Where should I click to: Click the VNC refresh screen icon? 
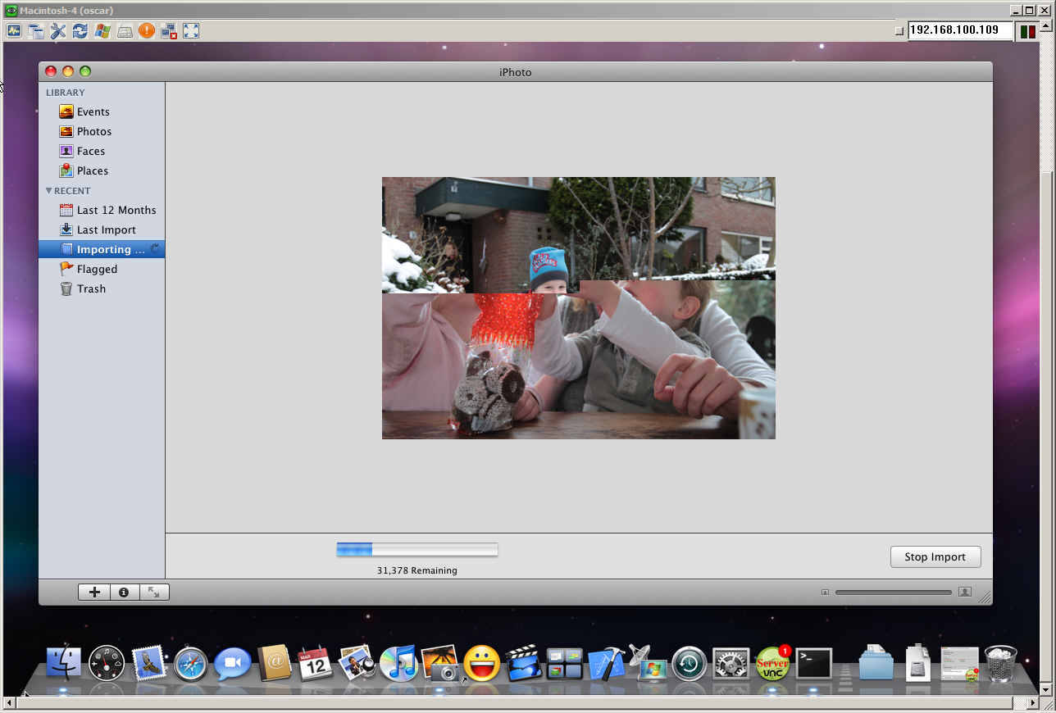(x=80, y=31)
